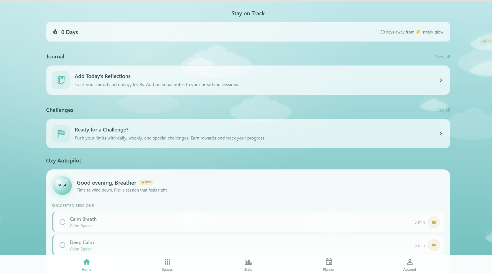This screenshot has height=274, width=492.
Task: Click the challenge flag icon
Action: click(61, 133)
